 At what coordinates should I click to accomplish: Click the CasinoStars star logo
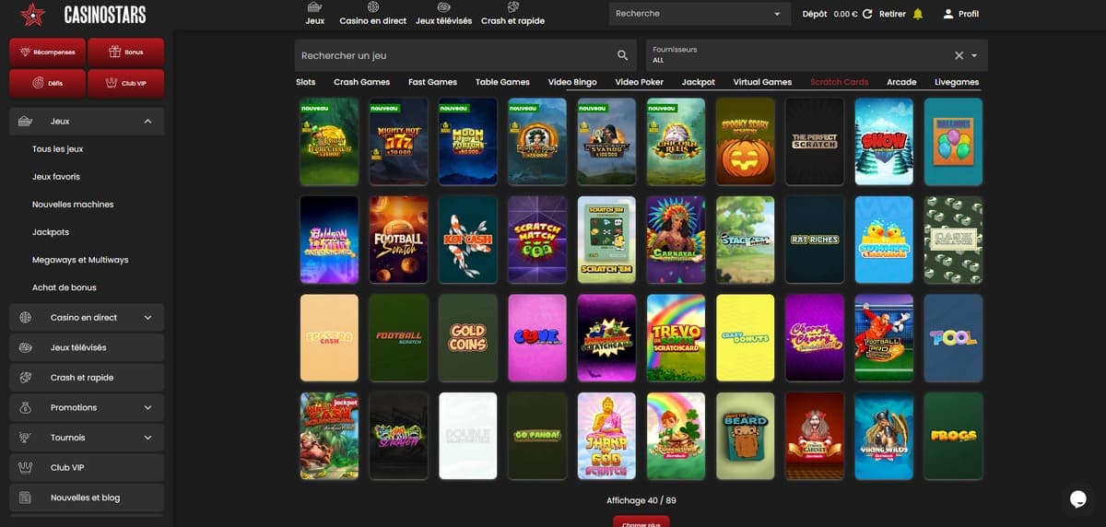pyautogui.click(x=32, y=14)
